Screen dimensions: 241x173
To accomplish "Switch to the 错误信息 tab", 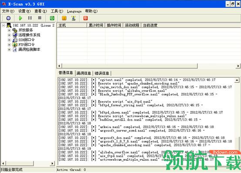I will click(102, 73).
